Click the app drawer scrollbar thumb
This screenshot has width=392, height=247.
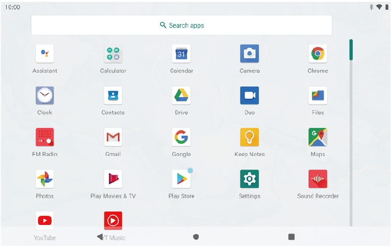(351, 50)
